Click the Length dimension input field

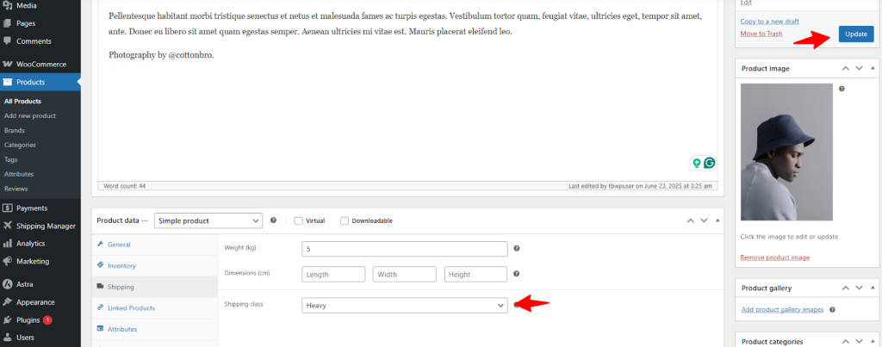click(333, 275)
